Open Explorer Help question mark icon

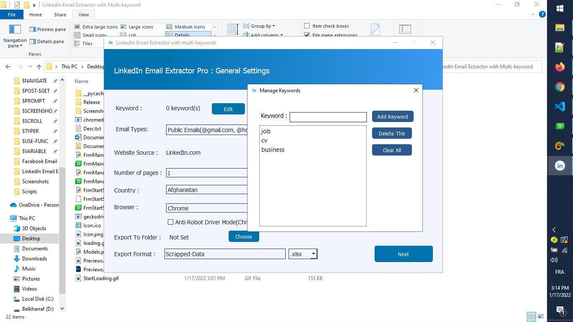542,14
